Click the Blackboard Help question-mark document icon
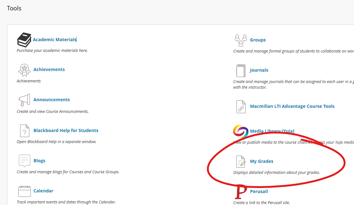This screenshot has height=205, width=354. pyautogui.click(x=25, y=131)
